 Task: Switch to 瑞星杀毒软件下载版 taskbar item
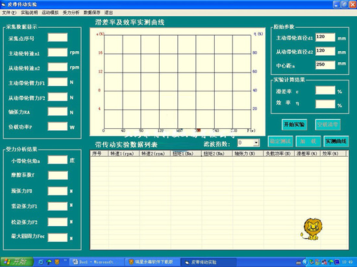pos(153,262)
